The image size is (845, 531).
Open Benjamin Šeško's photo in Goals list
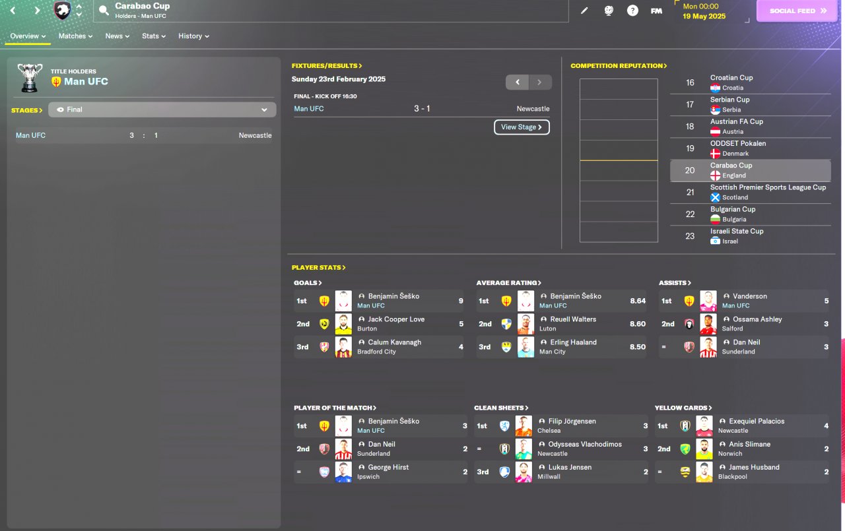click(343, 301)
